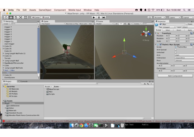
Task: Select the Rect transform tool
Action: pyautogui.click(x=25, y=17)
